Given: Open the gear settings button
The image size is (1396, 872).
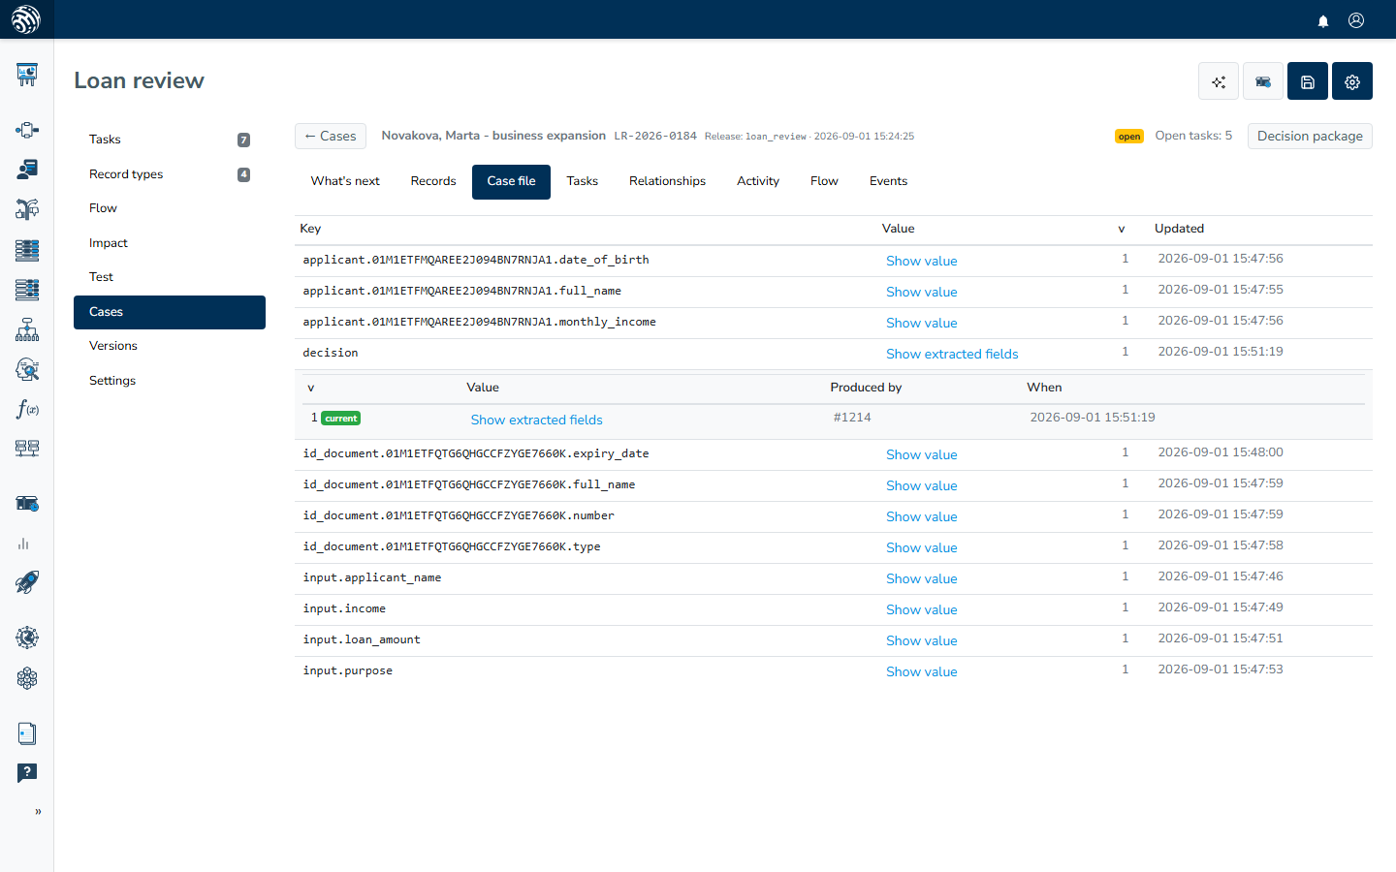Looking at the screenshot, I should (x=1352, y=81).
